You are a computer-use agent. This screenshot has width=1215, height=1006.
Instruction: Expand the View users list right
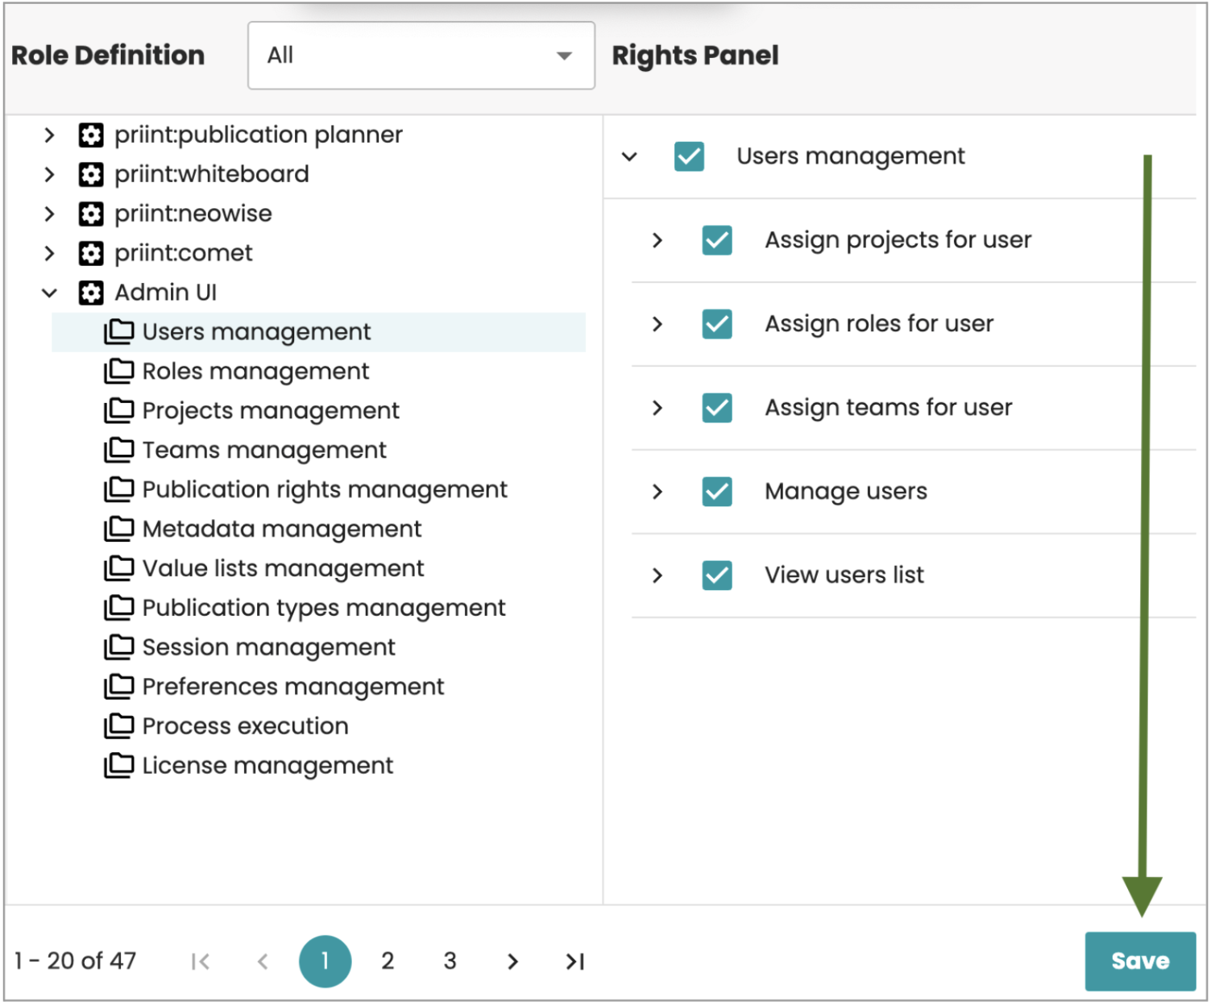[x=658, y=576]
